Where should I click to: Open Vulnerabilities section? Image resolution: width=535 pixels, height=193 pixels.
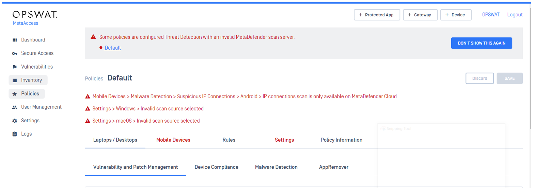pos(37,67)
